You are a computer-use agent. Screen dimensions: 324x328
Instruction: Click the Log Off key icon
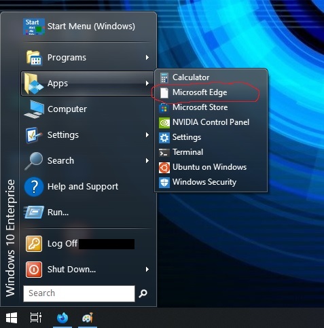(x=34, y=244)
